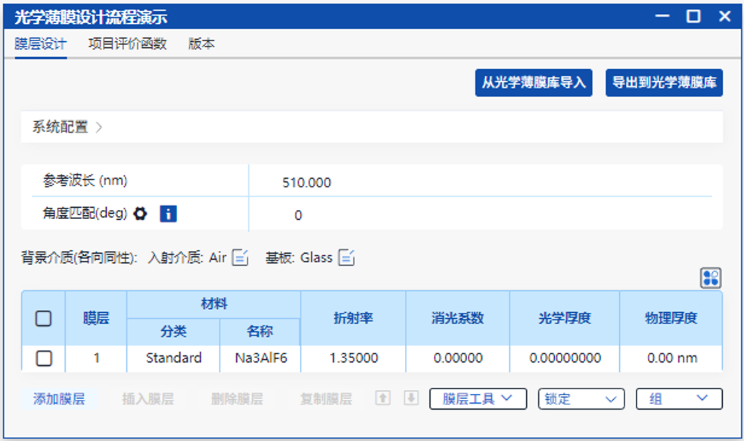Screen dimensions: 744x441
Task: Switch to the 版本 tab
Action: click(201, 44)
